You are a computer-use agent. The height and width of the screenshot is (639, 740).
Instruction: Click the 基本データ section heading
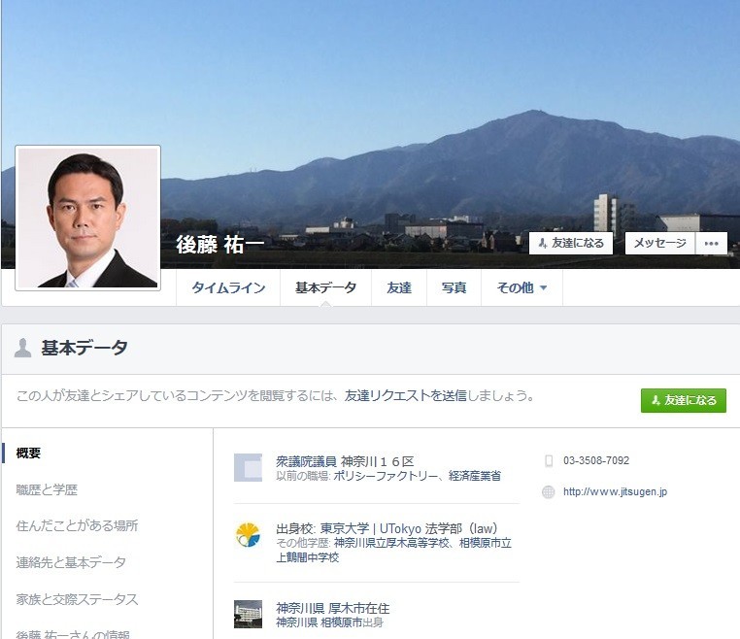(84, 348)
